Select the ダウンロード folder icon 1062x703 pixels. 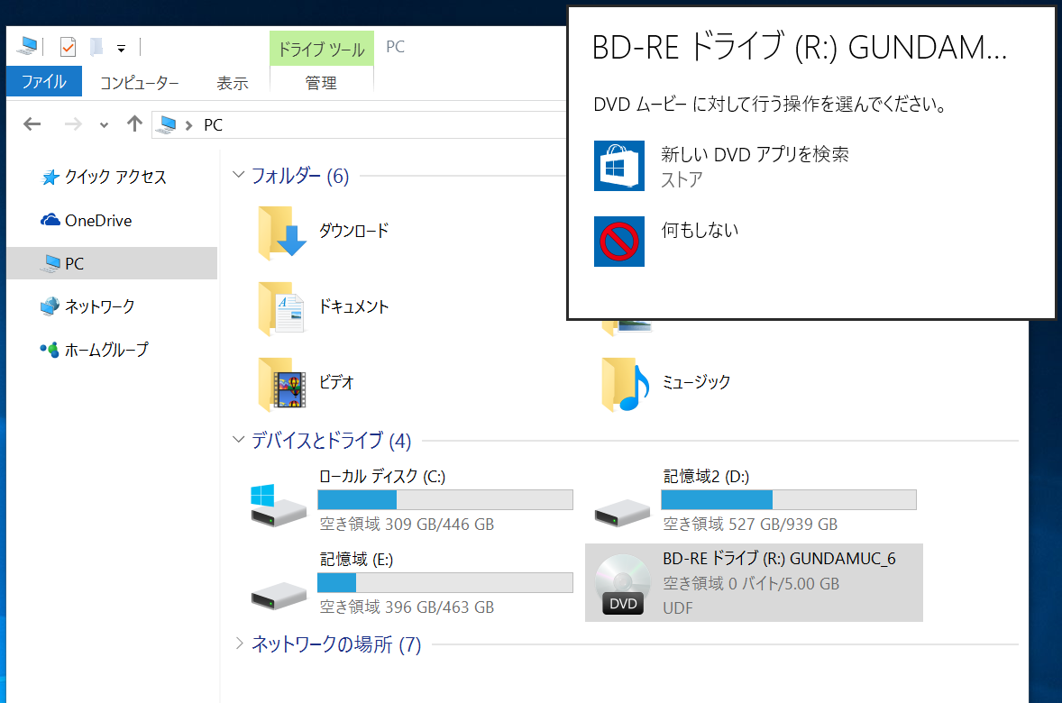click(282, 233)
